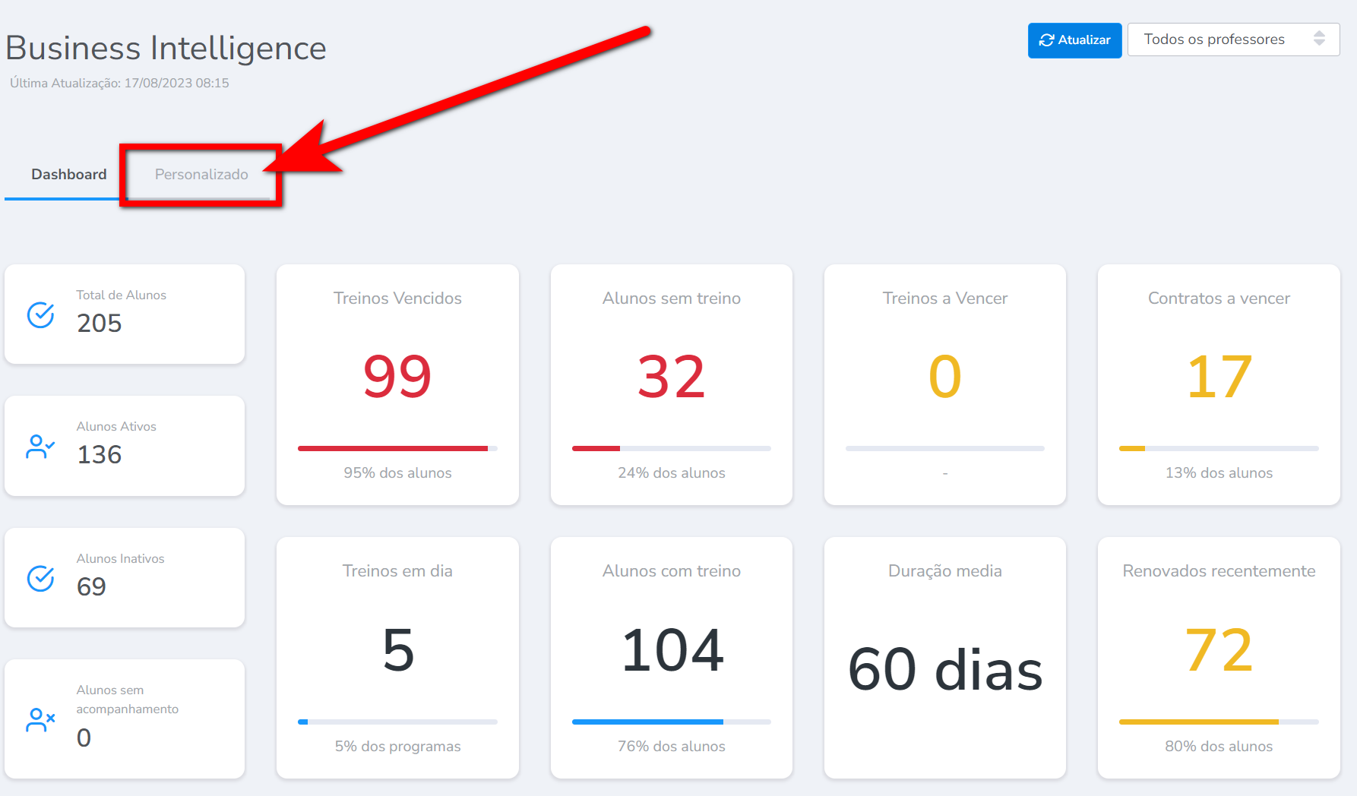
Task: Click the yellow progress bar under Renovados recentemente
Action: [1198, 722]
